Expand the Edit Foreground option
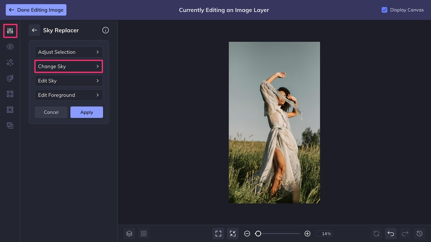The image size is (431, 242). 69,95
